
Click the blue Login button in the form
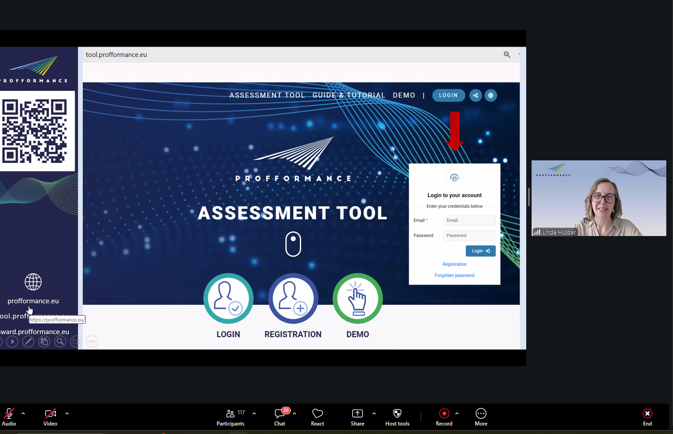point(480,251)
